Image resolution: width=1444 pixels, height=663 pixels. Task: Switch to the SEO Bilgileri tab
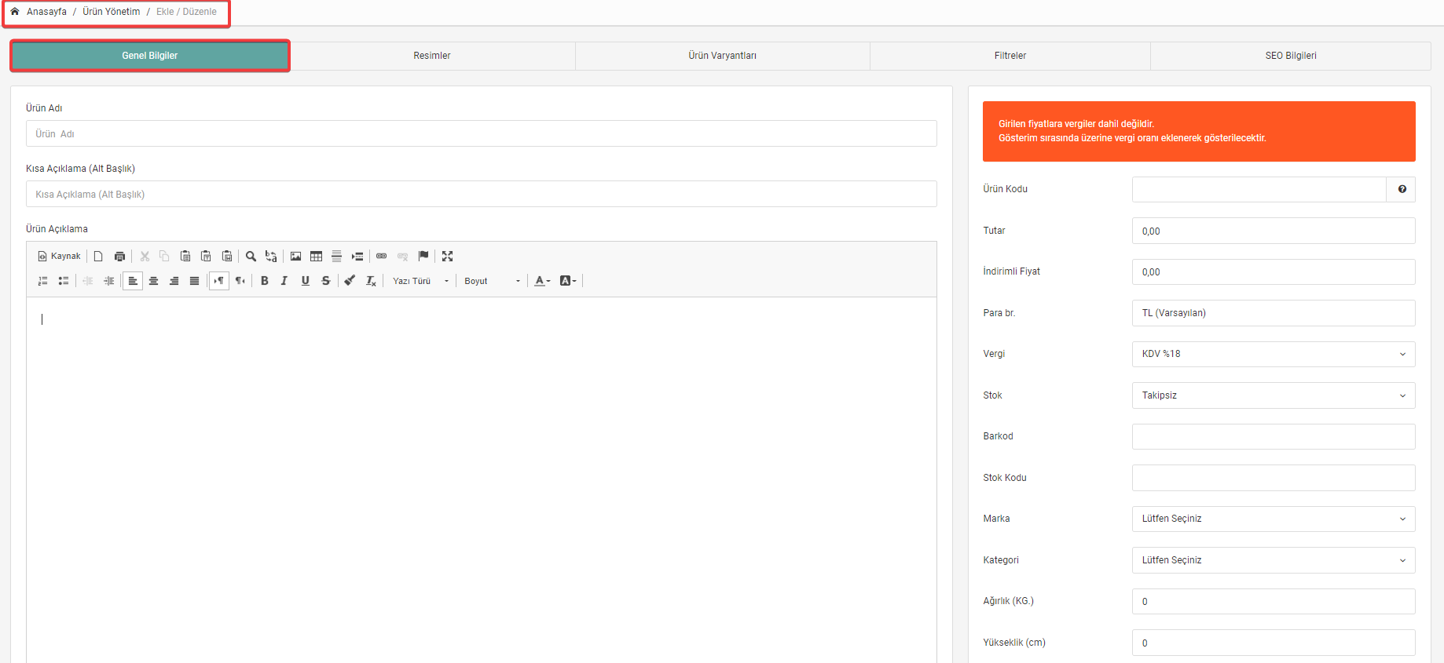[x=1291, y=56]
